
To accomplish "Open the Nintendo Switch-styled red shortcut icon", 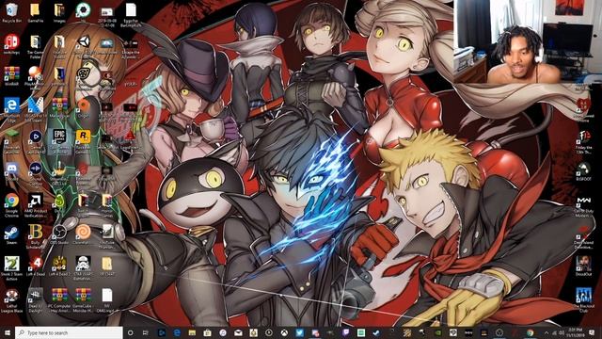I will pyautogui.click(x=11, y=44).
